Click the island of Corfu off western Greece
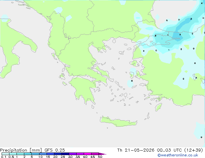Viewport: 205px width, 158px height. coord(54,56)
